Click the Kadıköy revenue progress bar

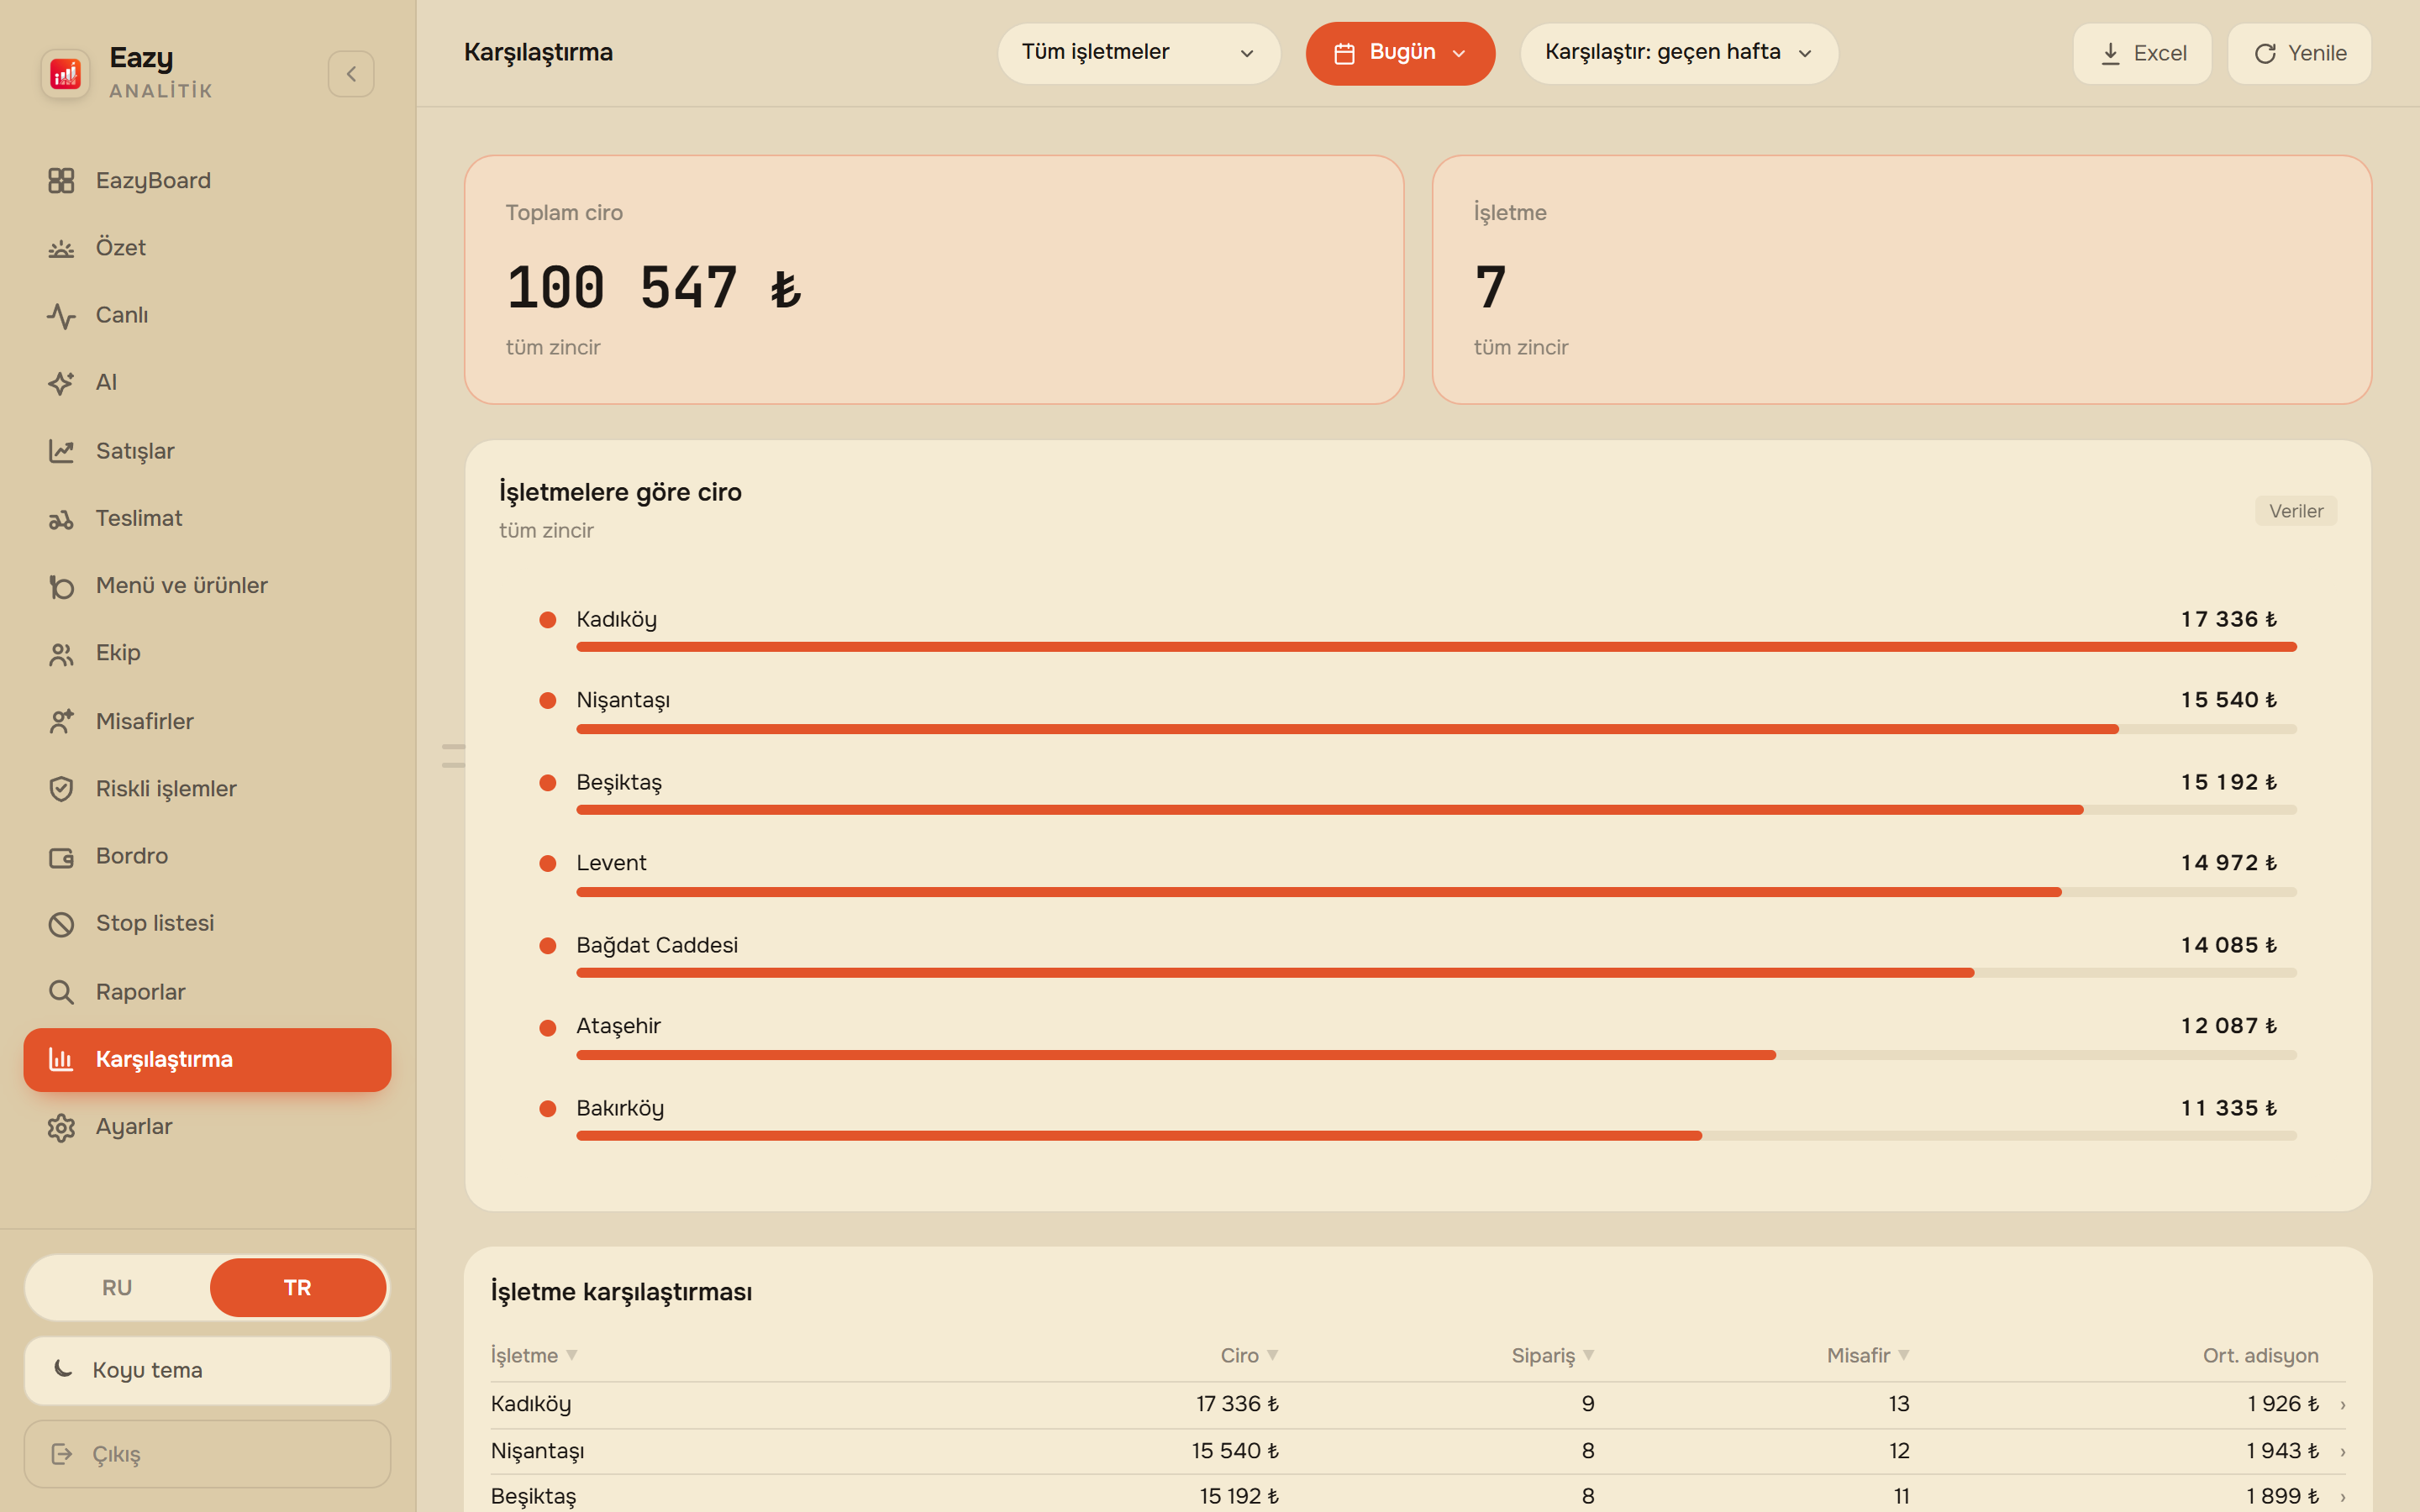[x=1436, y=647]
